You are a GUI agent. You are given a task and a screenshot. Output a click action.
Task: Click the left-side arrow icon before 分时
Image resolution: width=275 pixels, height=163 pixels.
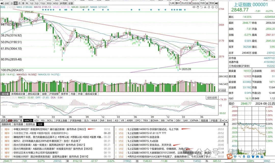pos(2,3)
